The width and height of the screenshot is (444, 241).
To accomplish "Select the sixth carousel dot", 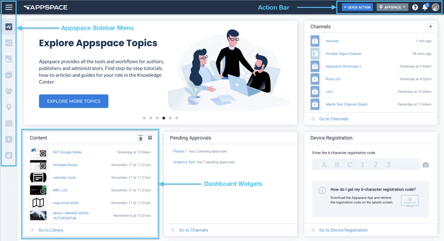I will coord(177,118).
